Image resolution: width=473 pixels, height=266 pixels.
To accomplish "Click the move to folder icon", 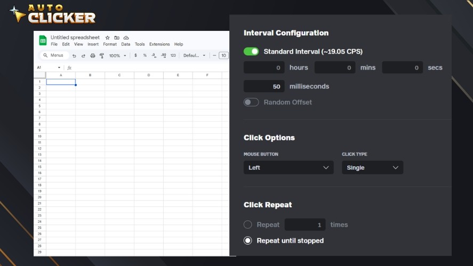I will (117, 38).
